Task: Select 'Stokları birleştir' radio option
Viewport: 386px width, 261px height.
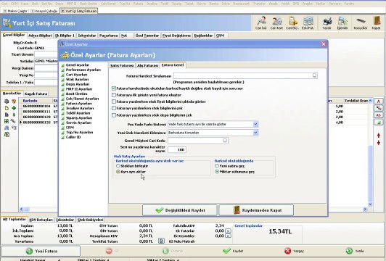Action: tap(118, 166)
